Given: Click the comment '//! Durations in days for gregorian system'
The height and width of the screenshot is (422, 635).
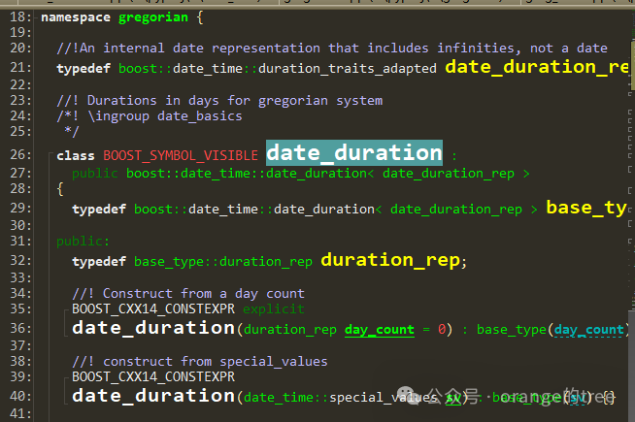Looking at the screenshot, I should point(219,100).
